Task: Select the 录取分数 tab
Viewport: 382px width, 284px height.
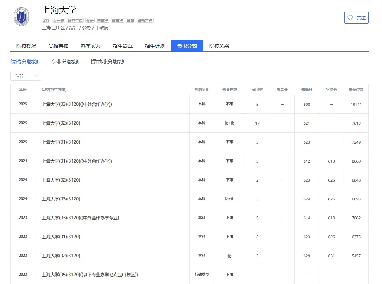Action: [187, 46]
